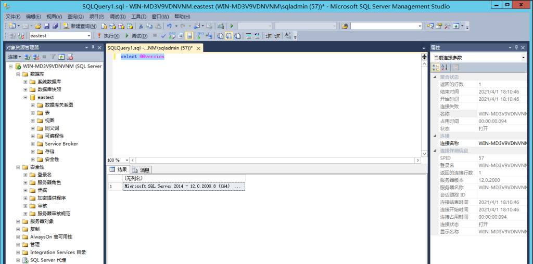533x264 pixels.
Task: Click the Save disk icon
Action: [x=46, y=26]
